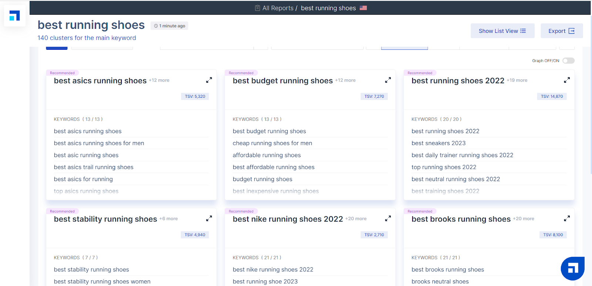
Task: Expand the best budget running shoes card
Action: [x=388, y=80]
